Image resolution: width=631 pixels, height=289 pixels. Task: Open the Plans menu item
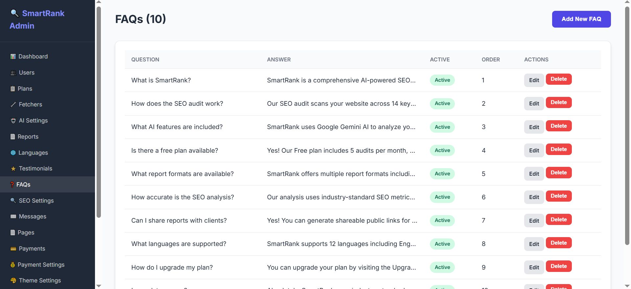(x=25, y=89)
